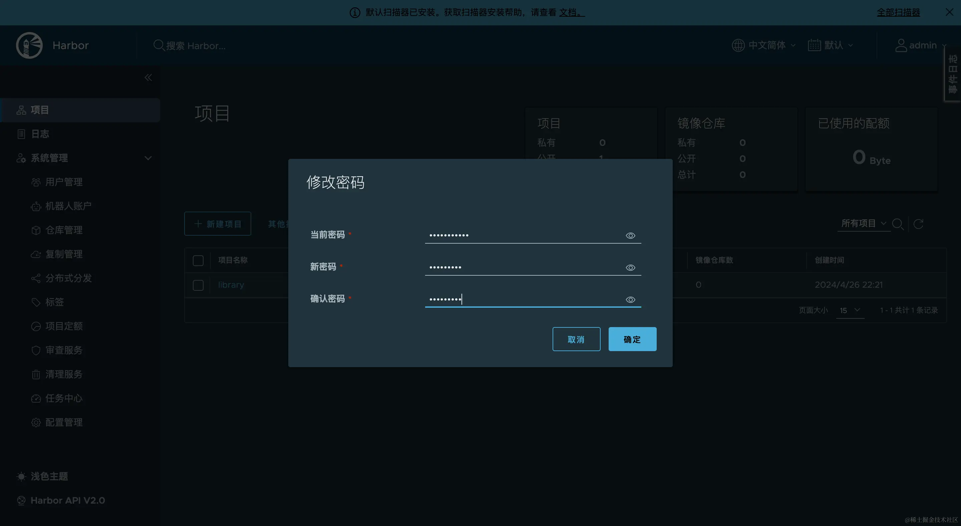Open the 任务中心 sidebar icon
This screenshot has width=961, height=526.
pyautogui.click(x=36, y=399)
